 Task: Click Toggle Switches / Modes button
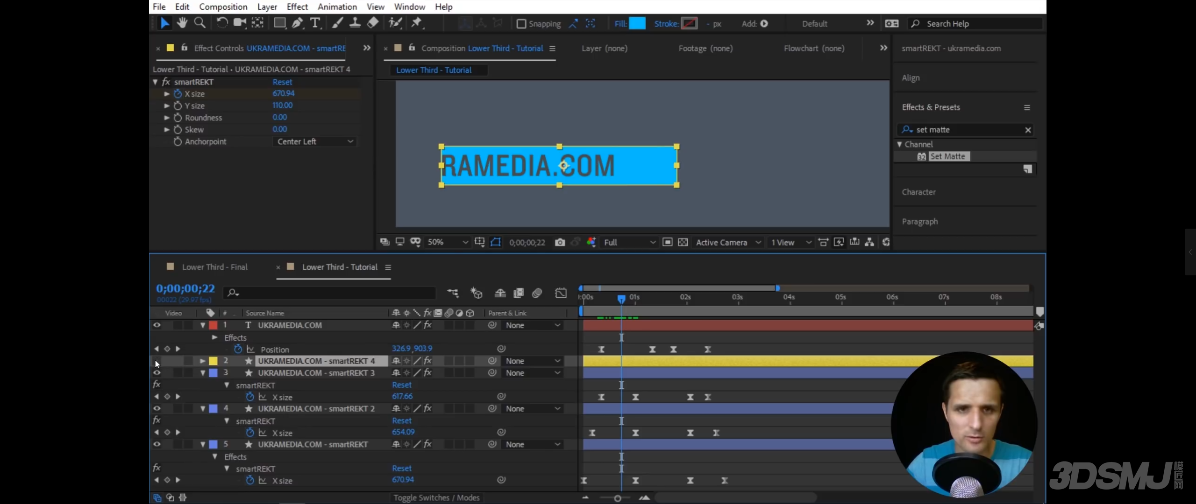click(x=436, y=497)
